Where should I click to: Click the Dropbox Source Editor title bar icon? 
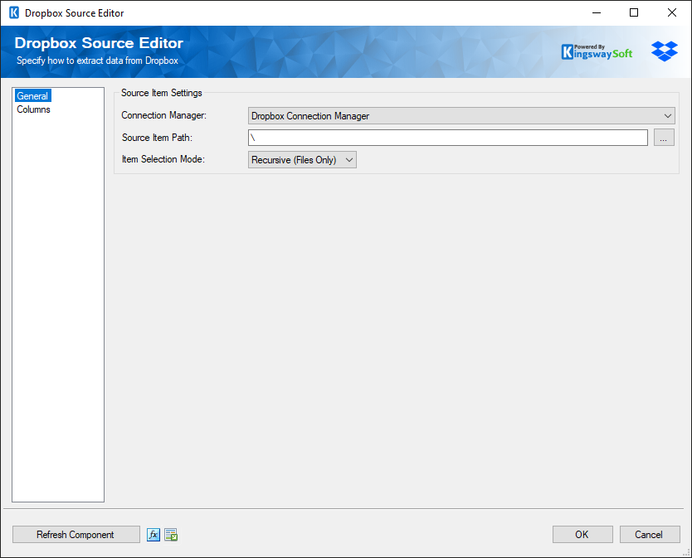12,12
